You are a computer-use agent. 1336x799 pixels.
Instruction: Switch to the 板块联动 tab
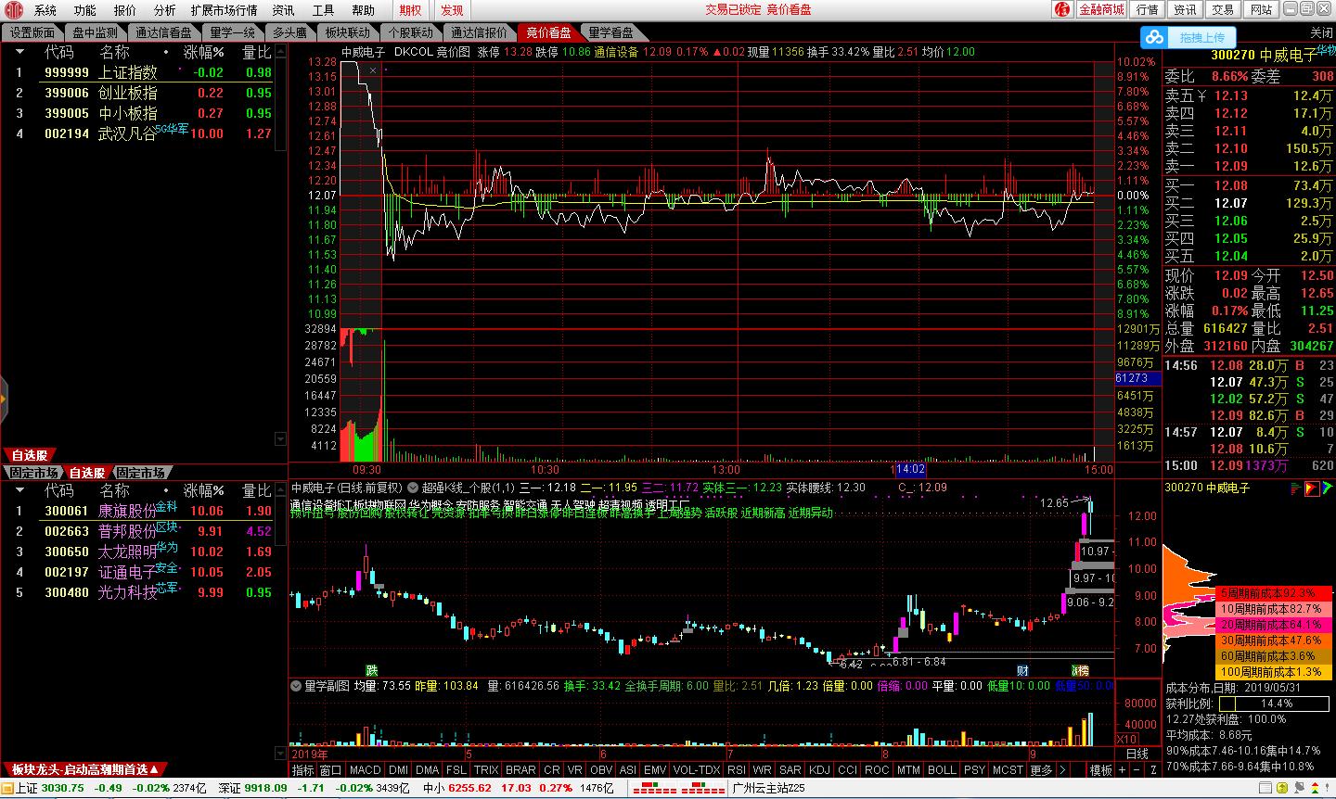pos(348,32)
